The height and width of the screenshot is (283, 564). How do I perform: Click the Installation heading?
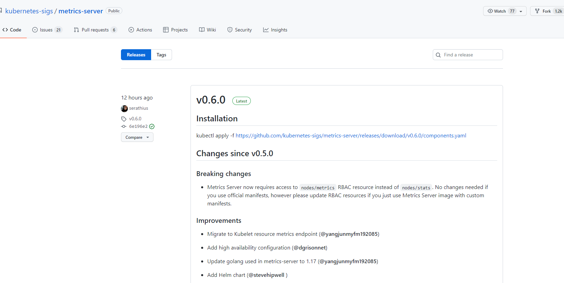pos(217,119)
